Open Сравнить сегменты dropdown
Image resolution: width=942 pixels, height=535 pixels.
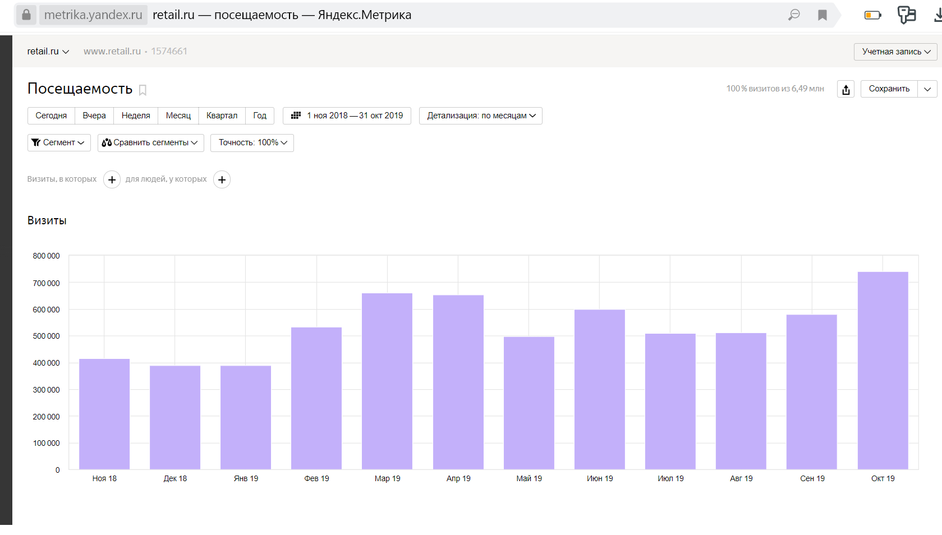coord(151,142)
